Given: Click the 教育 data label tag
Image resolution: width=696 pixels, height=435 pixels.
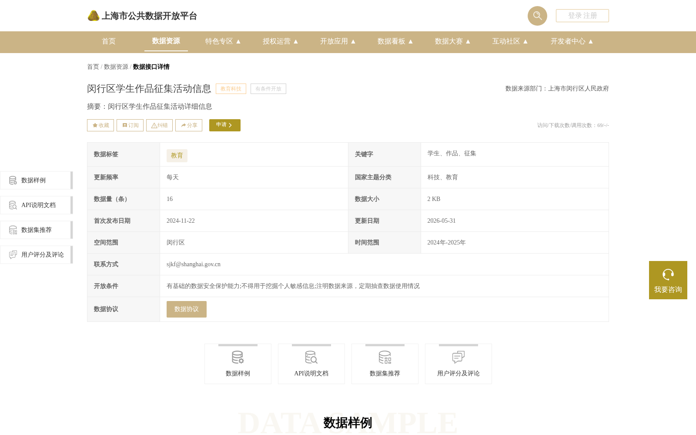Looking at the screenshot, I should pos(177,156).
